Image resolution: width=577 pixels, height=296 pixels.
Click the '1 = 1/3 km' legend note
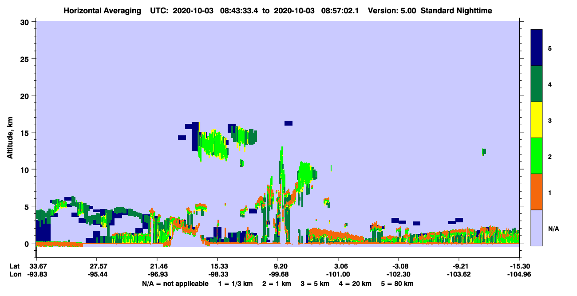click(236, 284)
